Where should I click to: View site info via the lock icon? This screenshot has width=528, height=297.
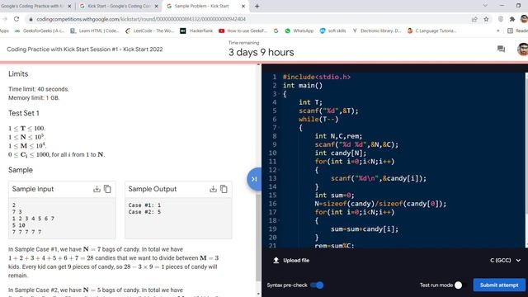click(x=31, y=19)
